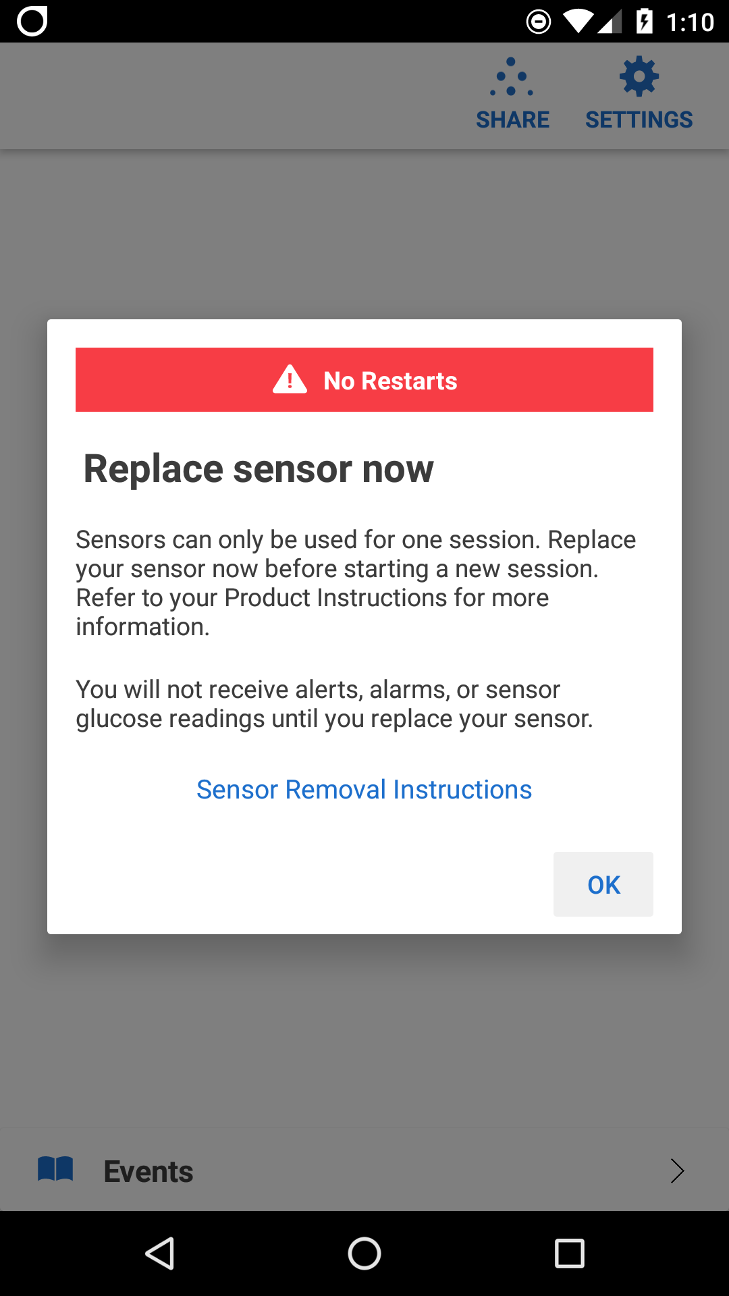Open Sensor Removal Instructions
This screenshot has height=1296, width=729.
click(364, 789)
